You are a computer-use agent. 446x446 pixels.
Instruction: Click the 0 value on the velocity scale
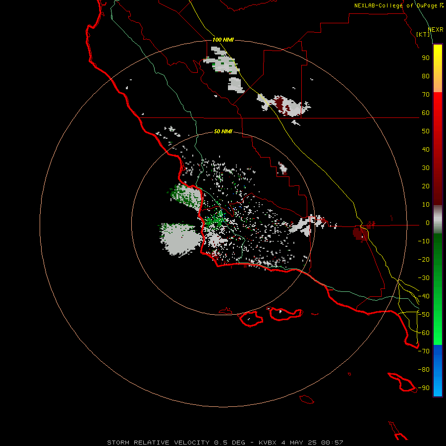click(x=428, y=223)
